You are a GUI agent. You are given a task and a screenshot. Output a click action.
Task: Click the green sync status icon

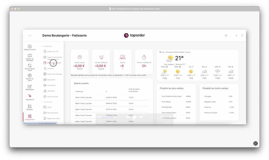pos(226,36)
